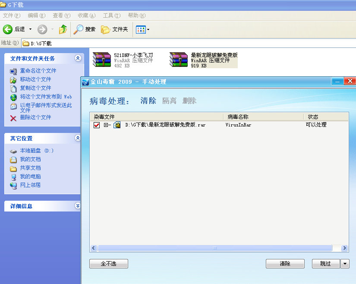Open 共享文档 location
Viewport: 356px width, 284px height.
[31, 168]
